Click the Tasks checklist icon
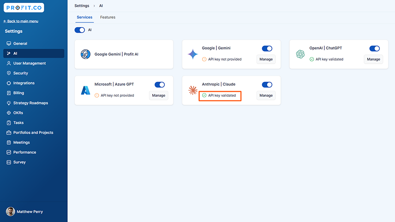Image resolution: width=395 pixels, height=222 pixels. (9, 123)
